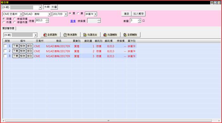Click the 全部選取 select-all button
222x123 pixels.
click(x=50, y=35)
